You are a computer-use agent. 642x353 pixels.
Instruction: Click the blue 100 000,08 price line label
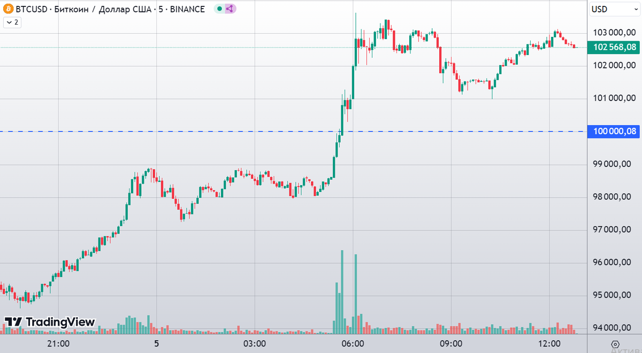tap(613, 132)
